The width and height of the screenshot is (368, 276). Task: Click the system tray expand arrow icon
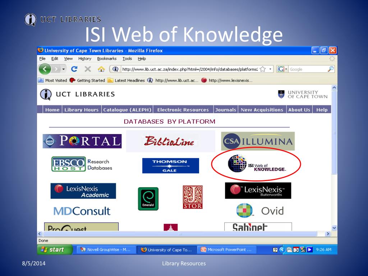coord(282,250)
